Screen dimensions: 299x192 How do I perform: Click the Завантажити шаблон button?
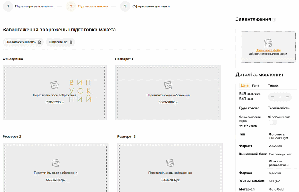(x=24, y=42)
